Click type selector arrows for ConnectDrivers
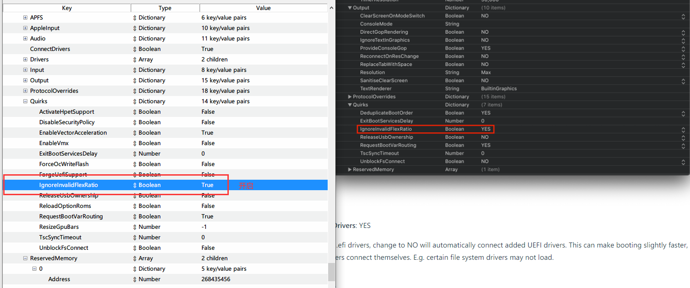690x288 pixels. pyautogui.click(x=134, y=49)
